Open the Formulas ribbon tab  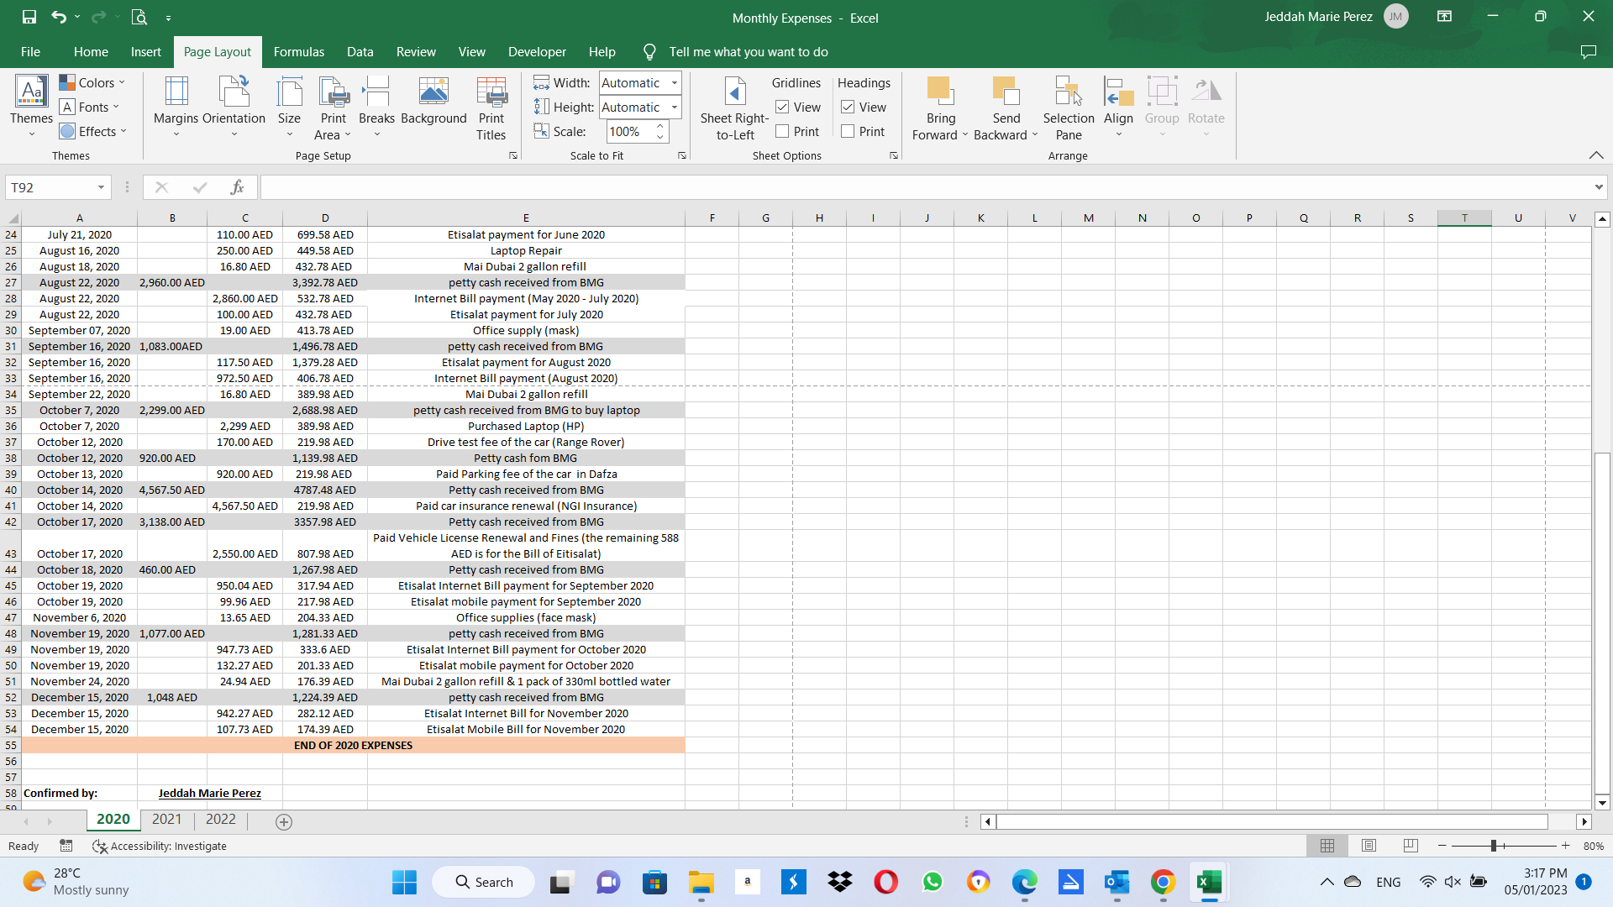pos(298,52)
